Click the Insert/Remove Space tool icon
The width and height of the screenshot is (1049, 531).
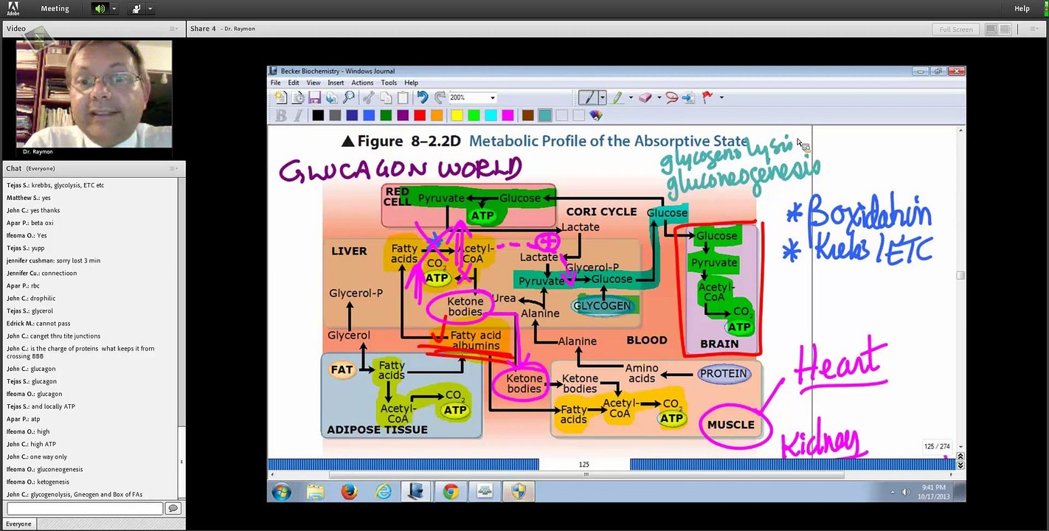click(x=688, y=97)
